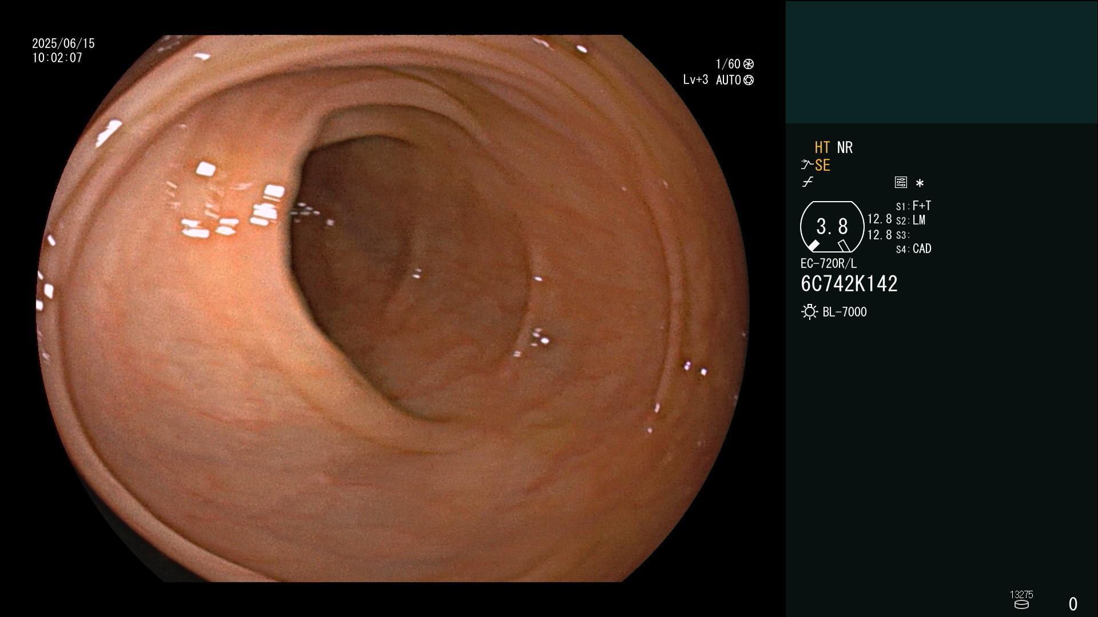Click the empty teal panel at top right
The height and width of the screenshot is (617, 1098).
point(942,62)
